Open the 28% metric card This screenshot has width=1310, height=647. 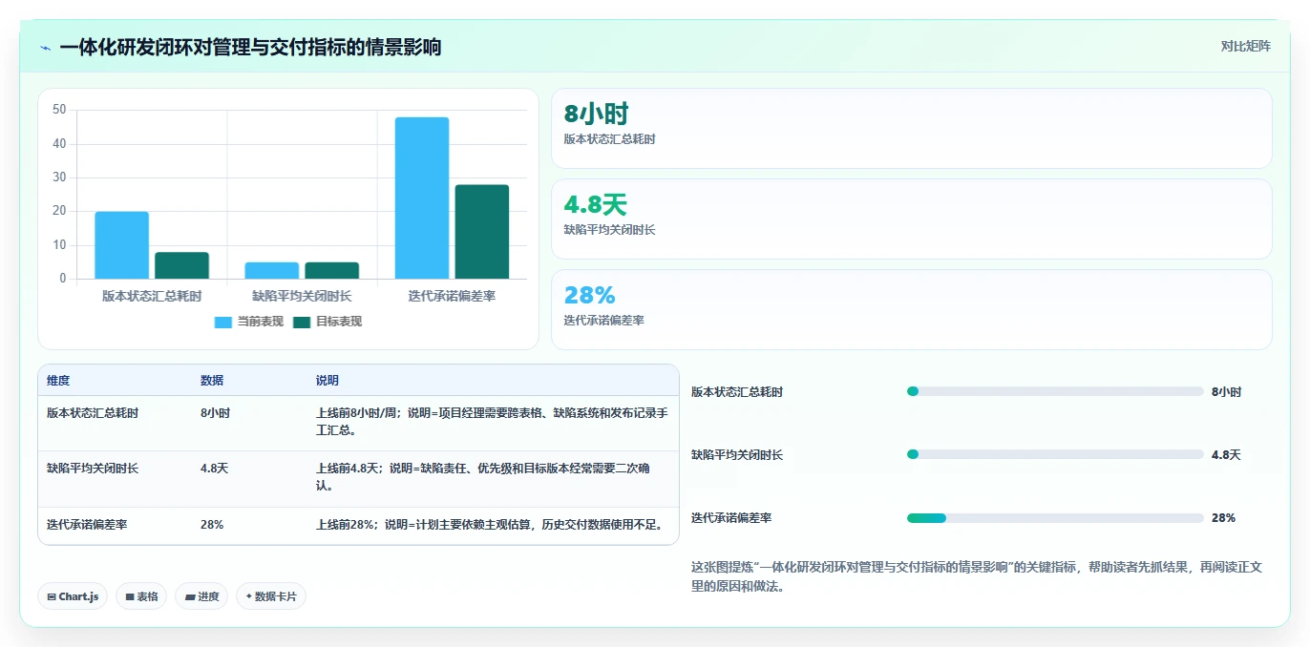click(x=912, y=309)
